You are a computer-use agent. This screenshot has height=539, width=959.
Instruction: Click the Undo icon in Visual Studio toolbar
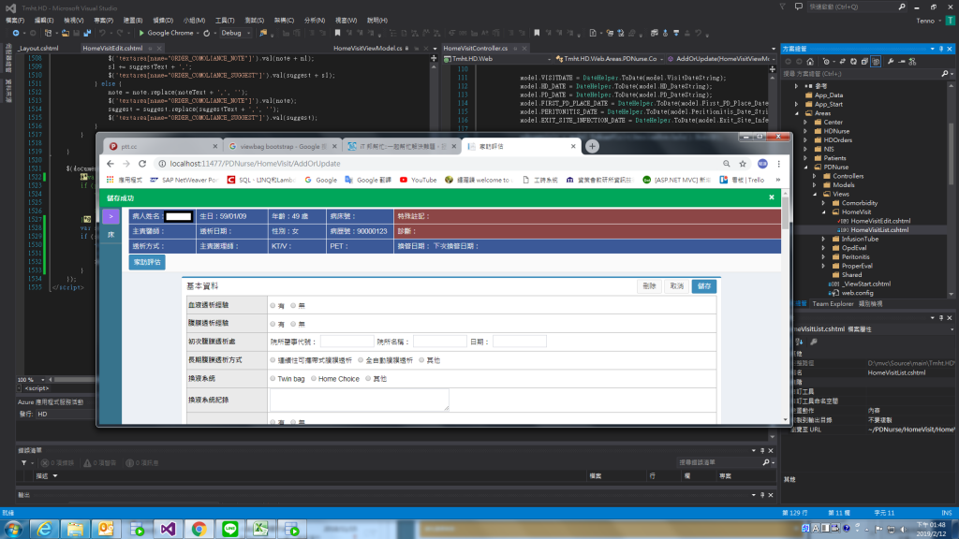tap(103, 33)
